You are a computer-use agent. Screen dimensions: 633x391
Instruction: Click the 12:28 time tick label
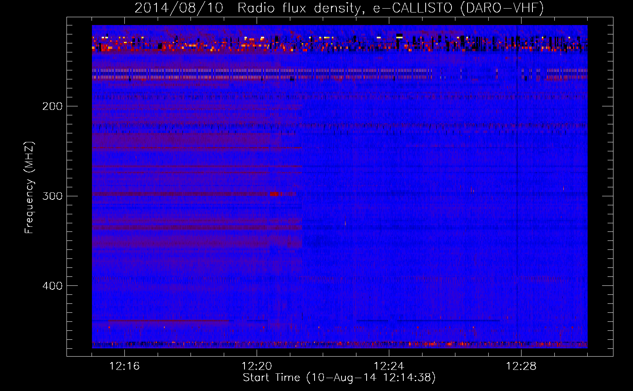coord(521,366)
